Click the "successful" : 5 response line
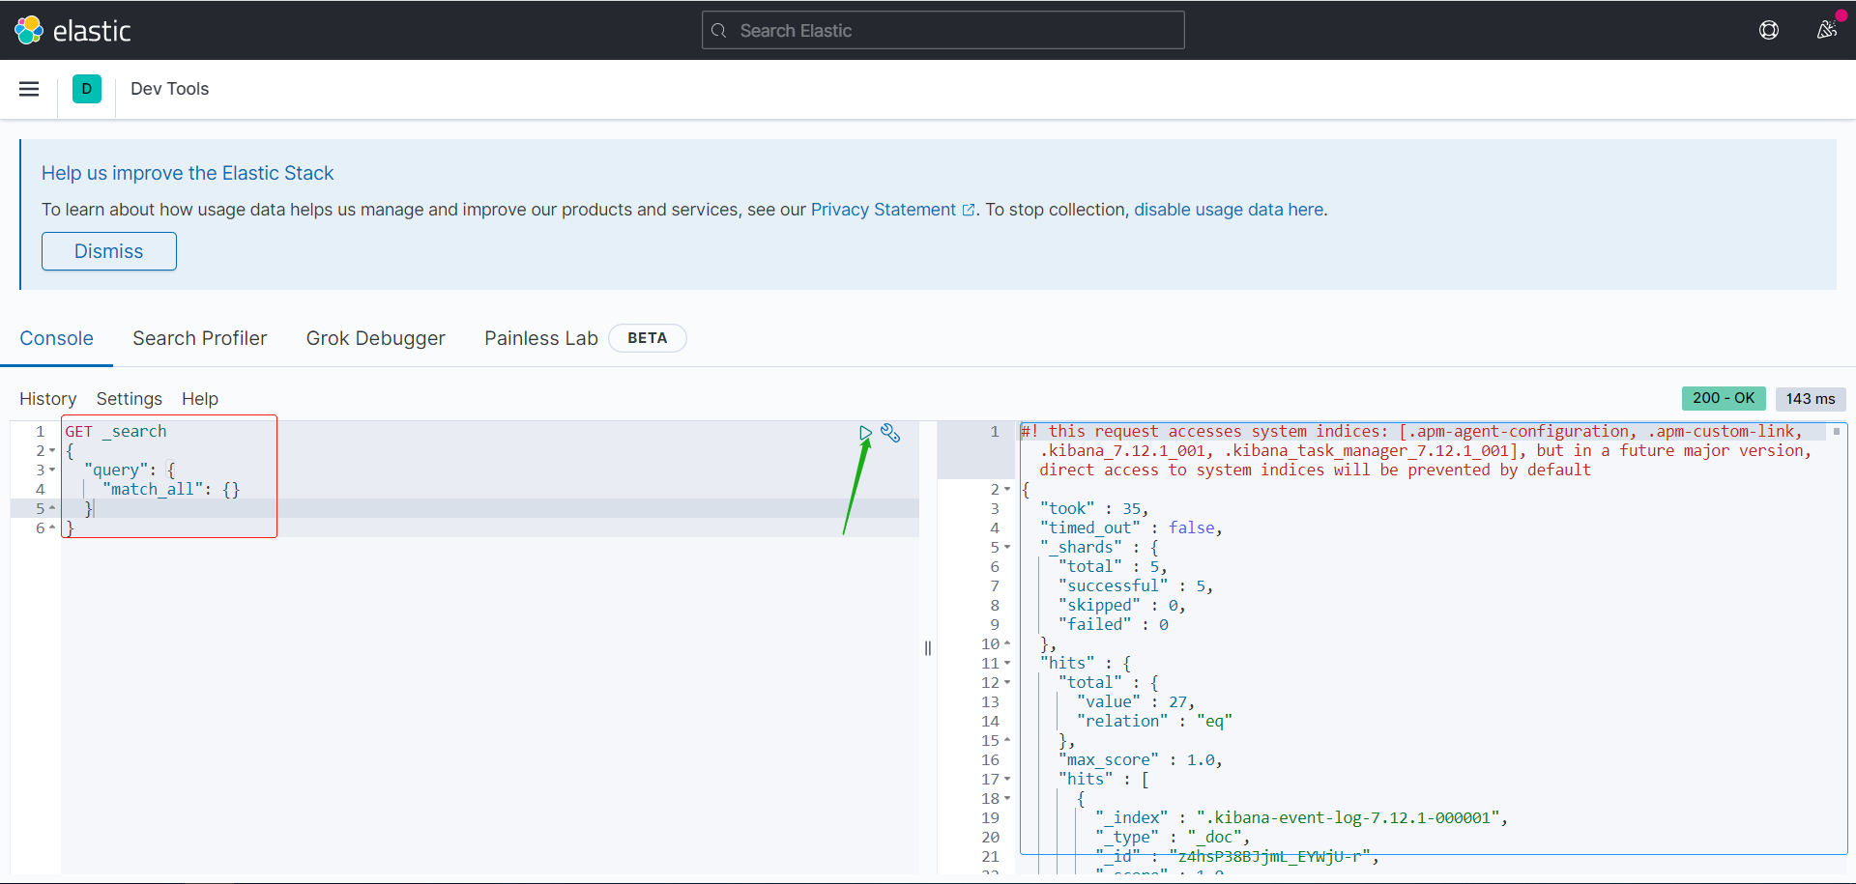The image size is (1856, 884). click(1136, 586)
